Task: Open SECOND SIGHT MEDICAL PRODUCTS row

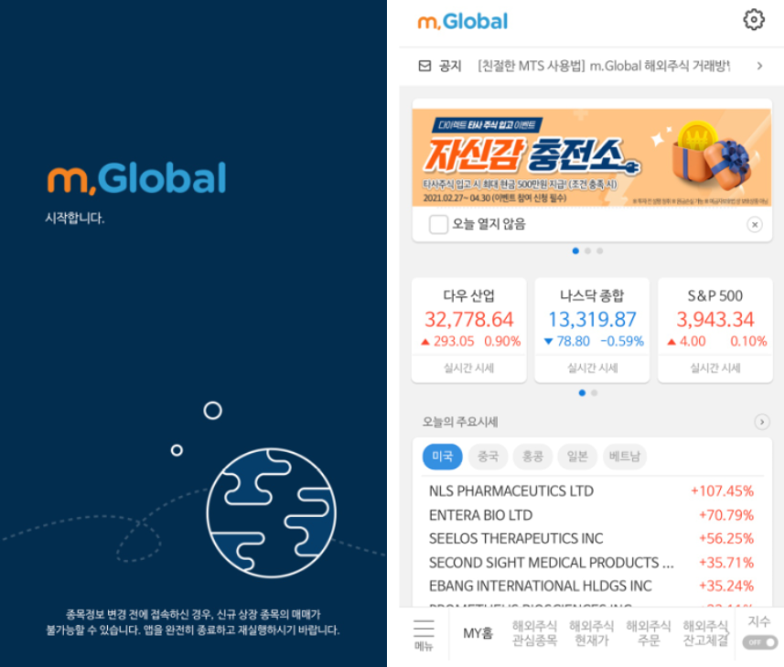Action: click(x=592, y=563)
